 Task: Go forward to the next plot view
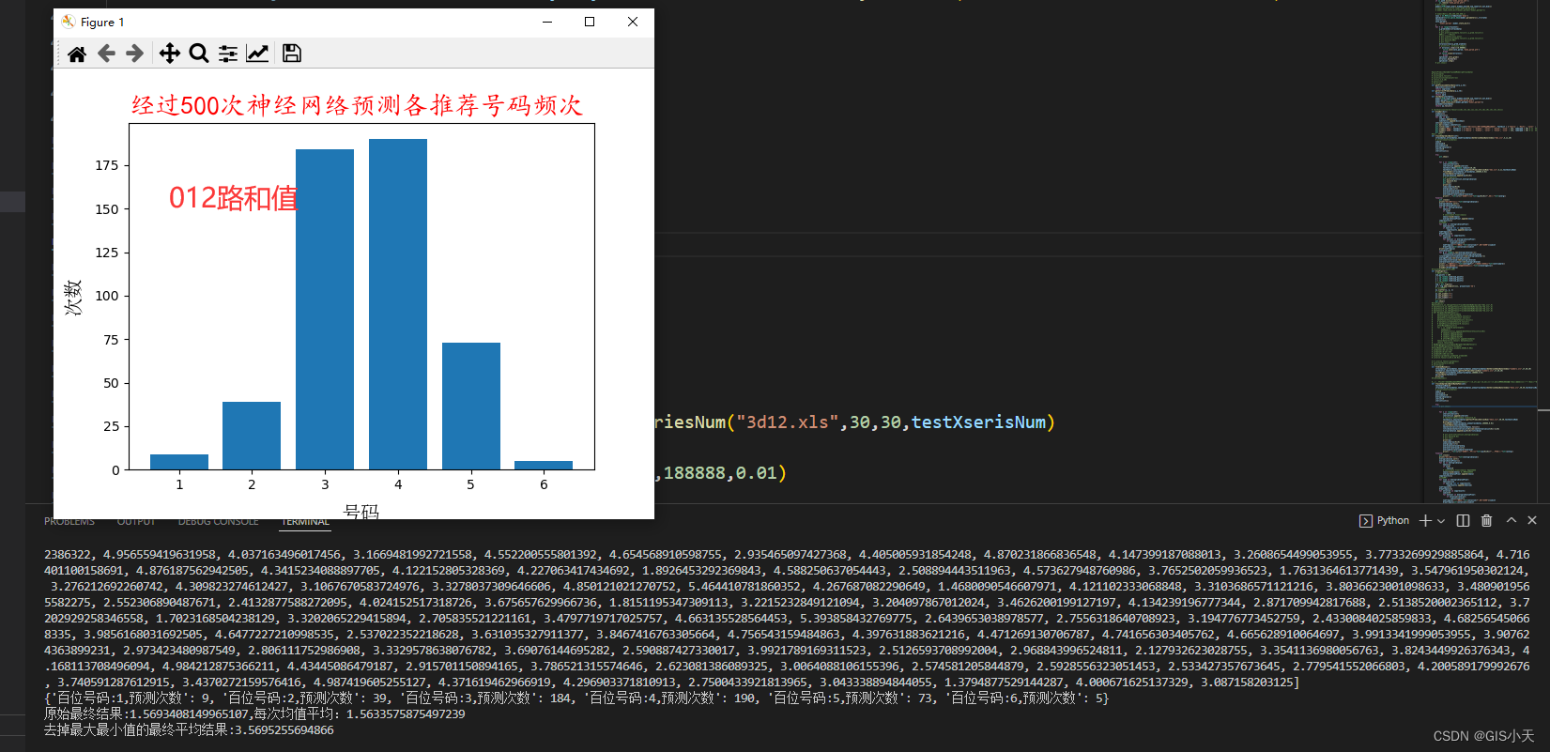(x=134, y=54)
